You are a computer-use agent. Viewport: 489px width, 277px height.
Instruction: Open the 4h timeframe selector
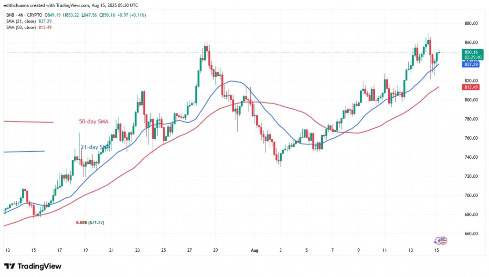[x=21, y=15]
